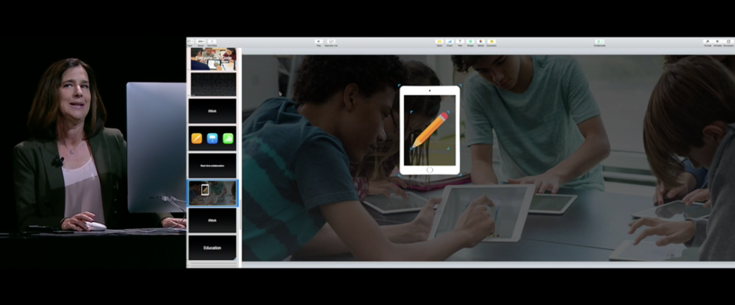Insert a Table using the toolbar icon
Screen dimensions: 735x305
pos(439,42)
